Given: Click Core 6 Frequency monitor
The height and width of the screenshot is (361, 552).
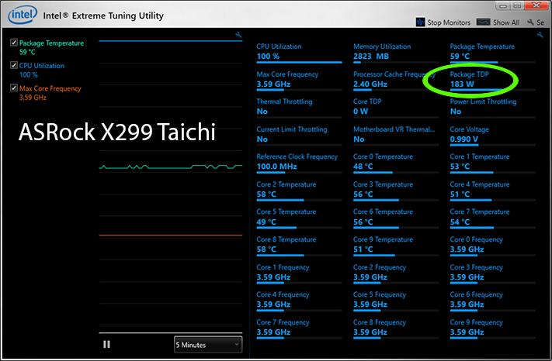Looking at the screenshot, I should pyautogui.click(x=492, y=301).
